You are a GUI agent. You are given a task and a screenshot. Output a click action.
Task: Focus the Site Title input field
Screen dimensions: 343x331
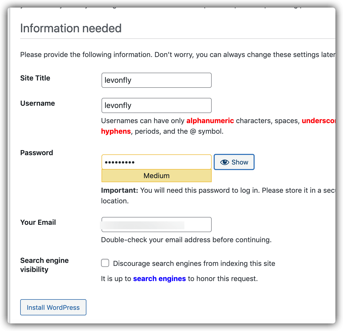(x=157, y=80)
